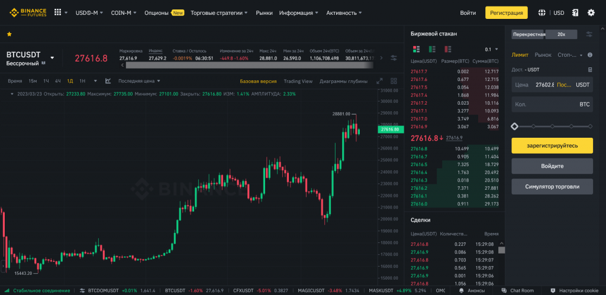
Task: Open the chart indicators icon
Action: click(x=108, y=81)
